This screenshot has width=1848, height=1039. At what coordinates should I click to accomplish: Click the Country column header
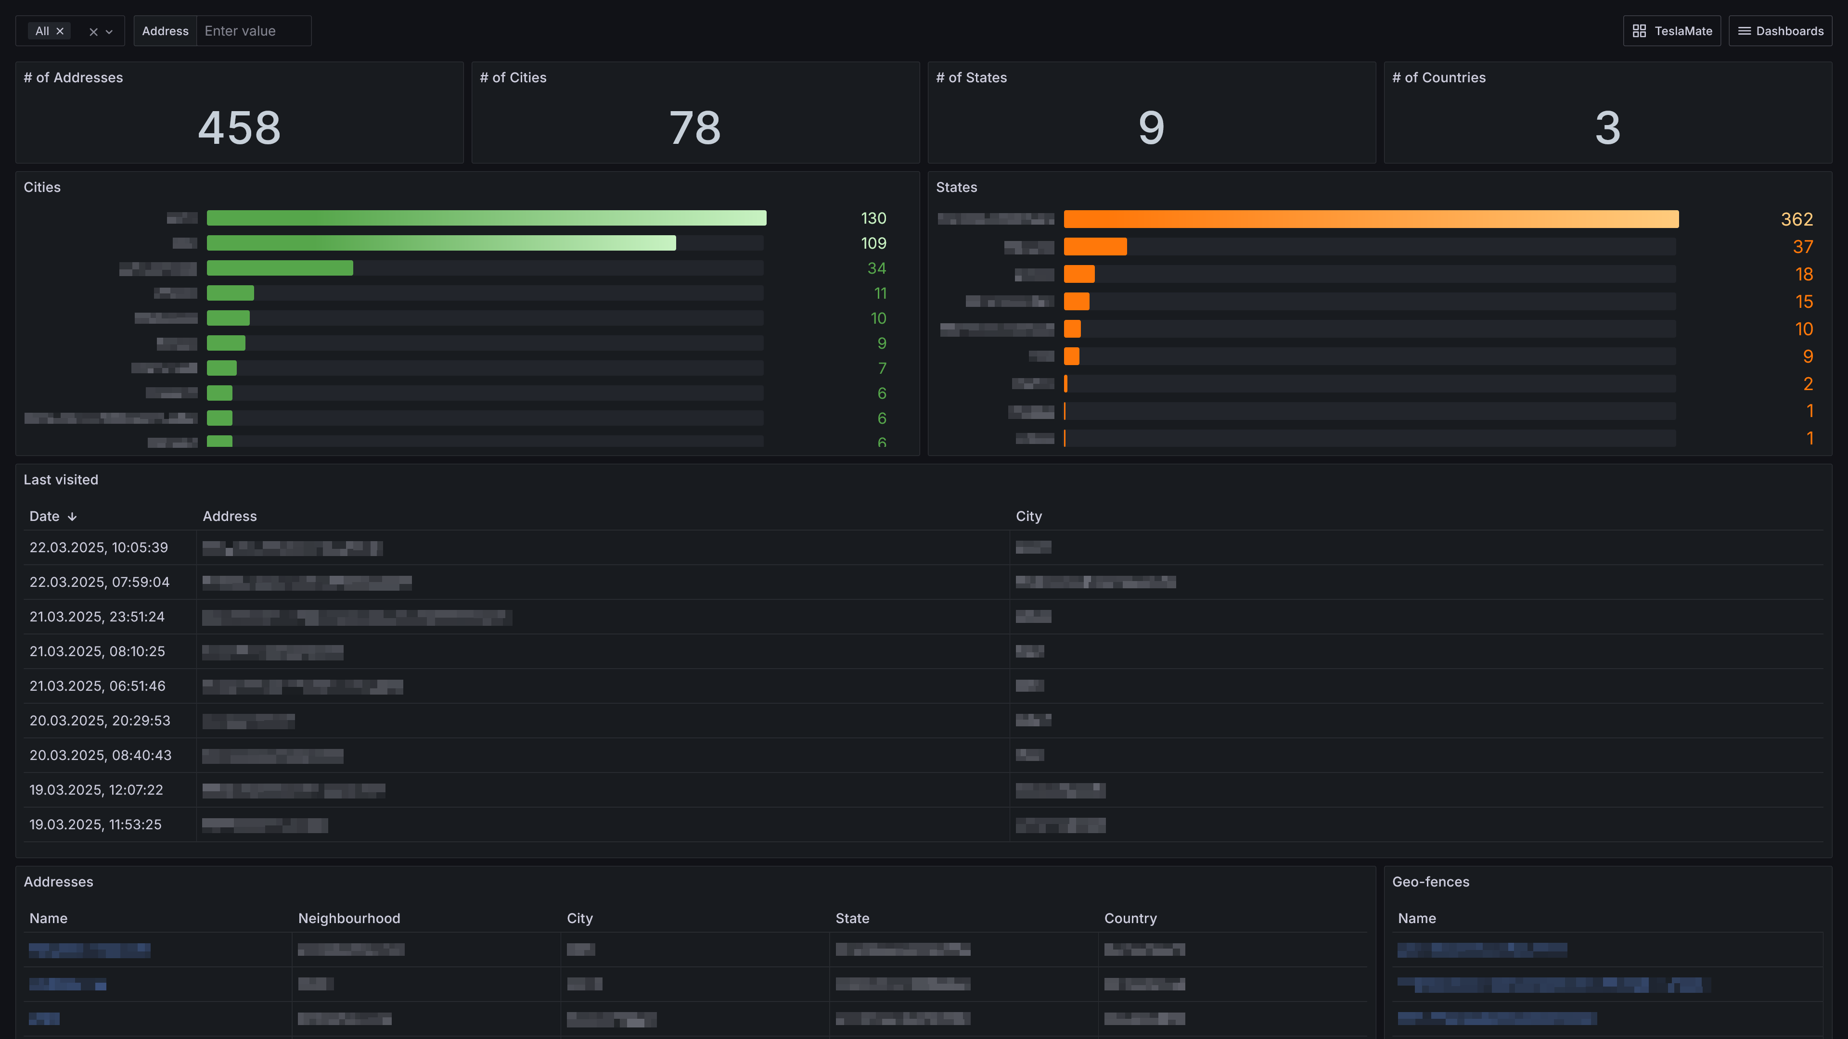pyautogui.click(x=1130, y=919)
